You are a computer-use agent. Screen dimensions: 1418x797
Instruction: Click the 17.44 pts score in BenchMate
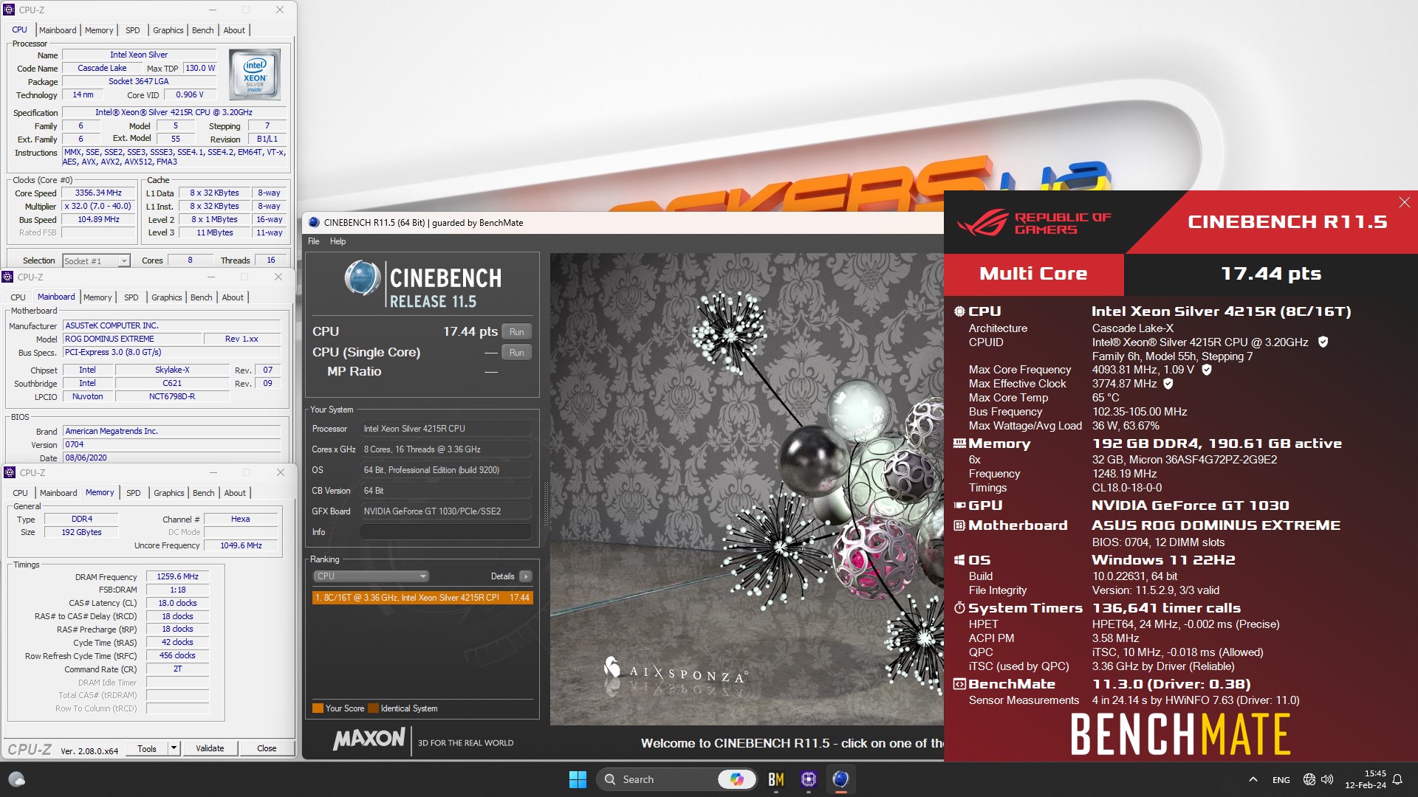click(1271, 274)
